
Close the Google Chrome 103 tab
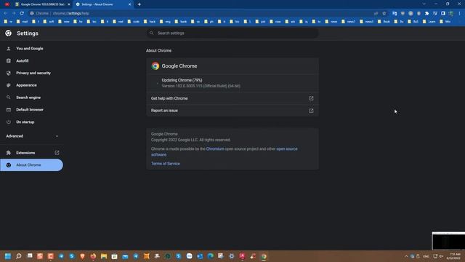(x=69, y=4)
